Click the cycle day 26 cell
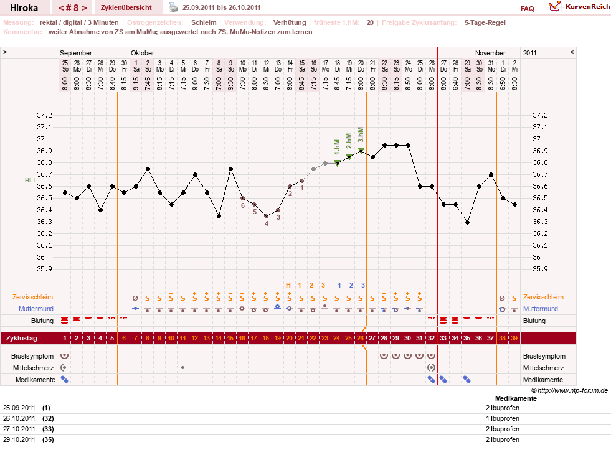The width and height of the screenshot is (611, 460). [361, 338]
